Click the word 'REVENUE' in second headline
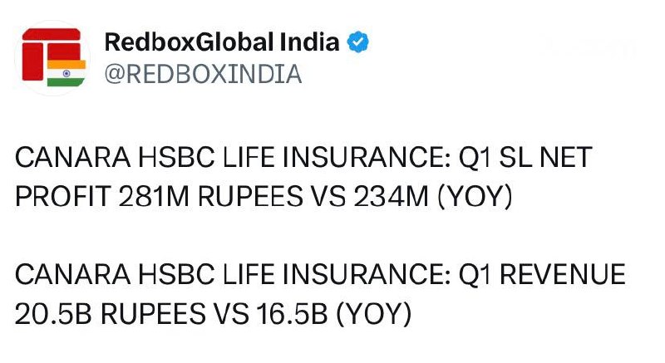The width and height of the screenshot is (665, 363). 563,274
